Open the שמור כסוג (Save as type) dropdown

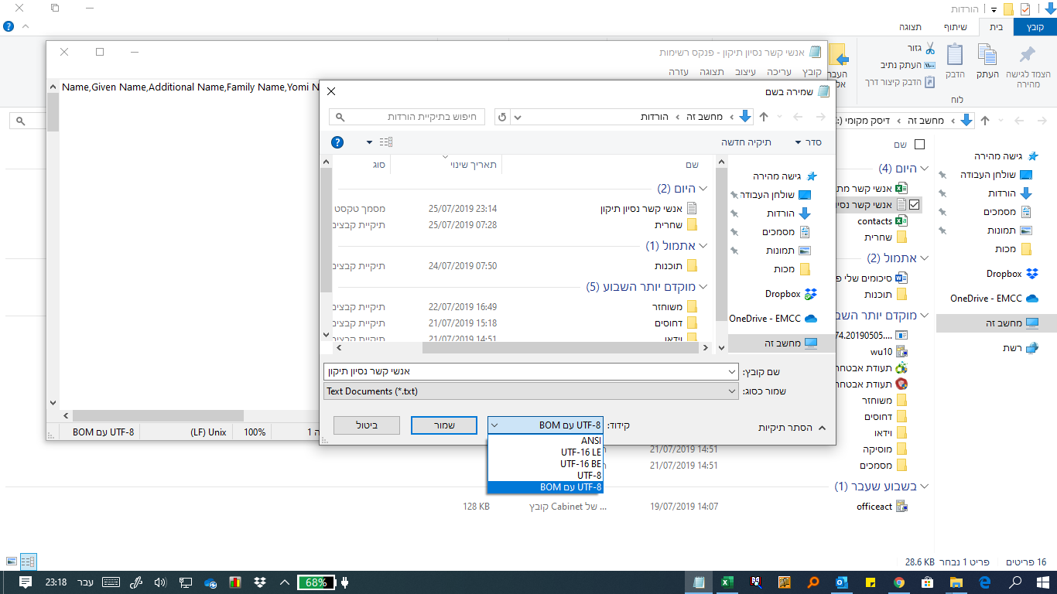click(x=531, y=391)
